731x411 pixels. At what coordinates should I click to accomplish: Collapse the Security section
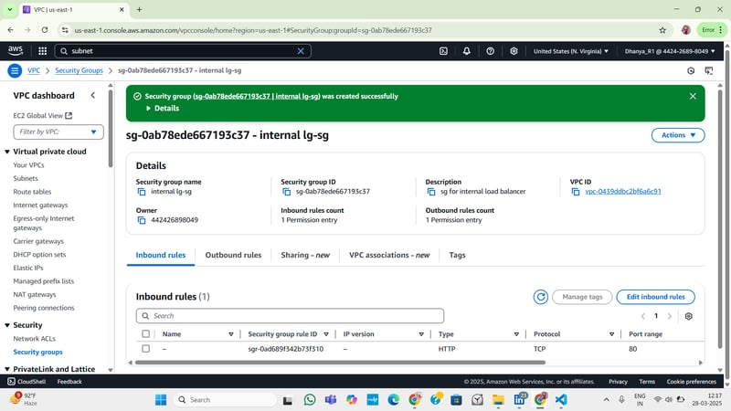pyautogui.click(x=7, y=325)
